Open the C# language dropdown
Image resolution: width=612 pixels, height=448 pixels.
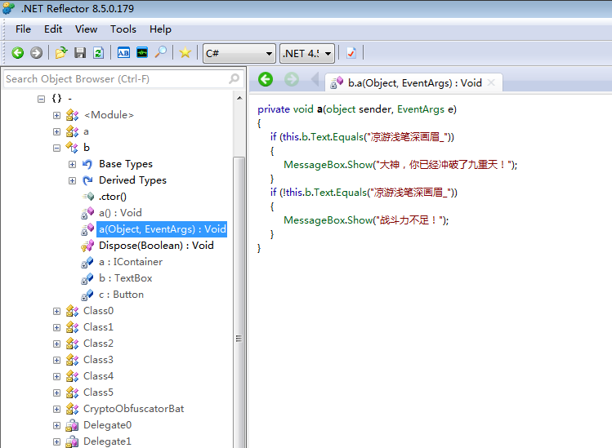coord(239,53)
